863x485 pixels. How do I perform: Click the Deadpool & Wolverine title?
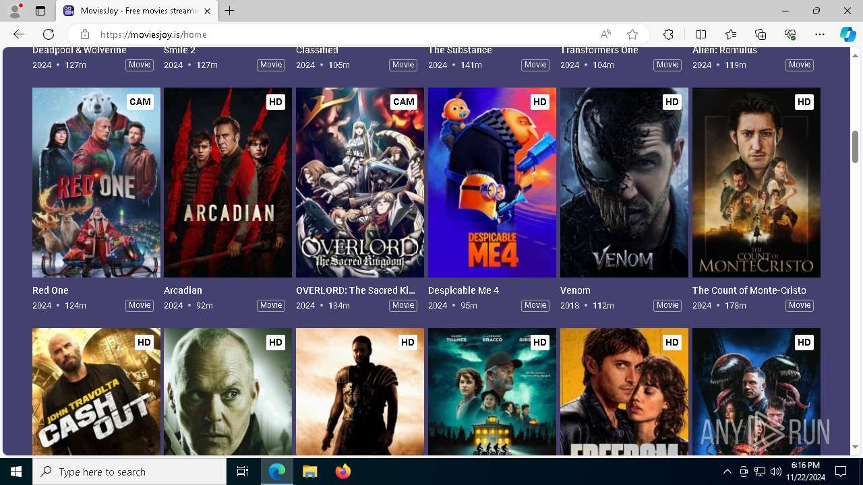(x=80, y=51)
